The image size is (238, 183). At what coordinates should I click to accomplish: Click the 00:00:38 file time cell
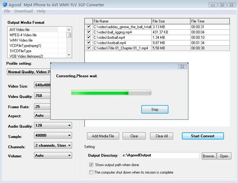(x=210, y=48)
